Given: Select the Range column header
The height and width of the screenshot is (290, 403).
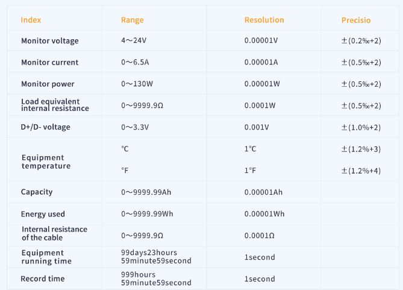Looking at the screenshot, I should pos(133,20).
